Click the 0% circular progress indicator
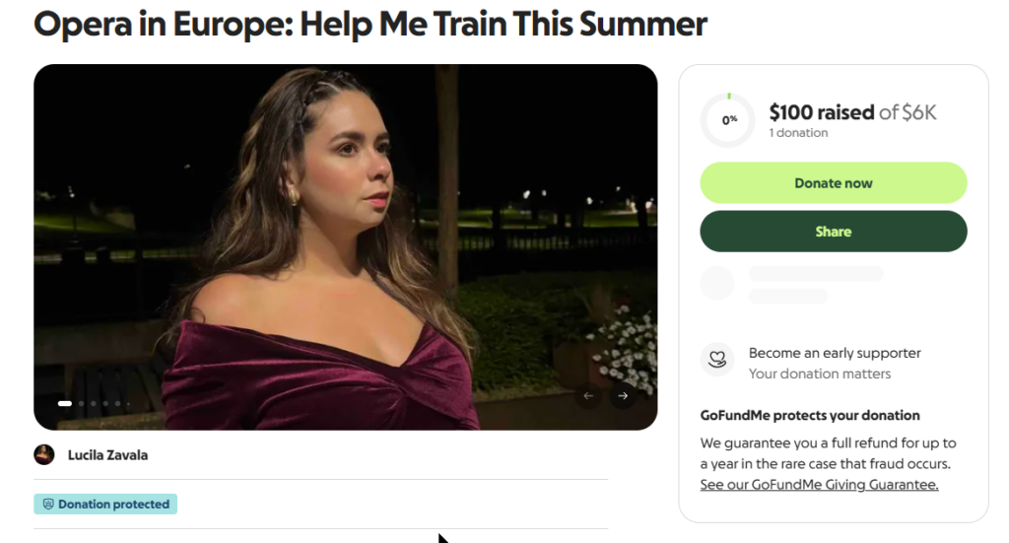Viewport: 1009px width, 543px height. coord(728,120)
